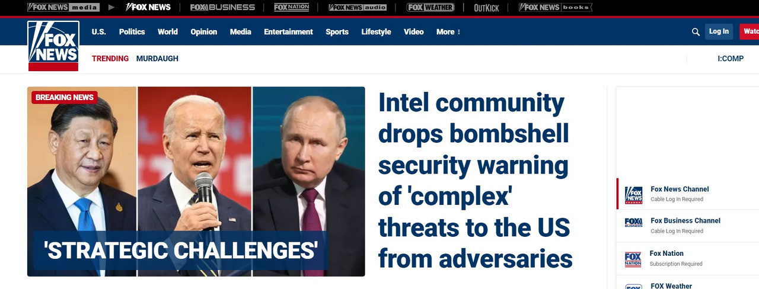
Task: Select the Fox Weather top bar logo
Action: (x=430, y=8)
